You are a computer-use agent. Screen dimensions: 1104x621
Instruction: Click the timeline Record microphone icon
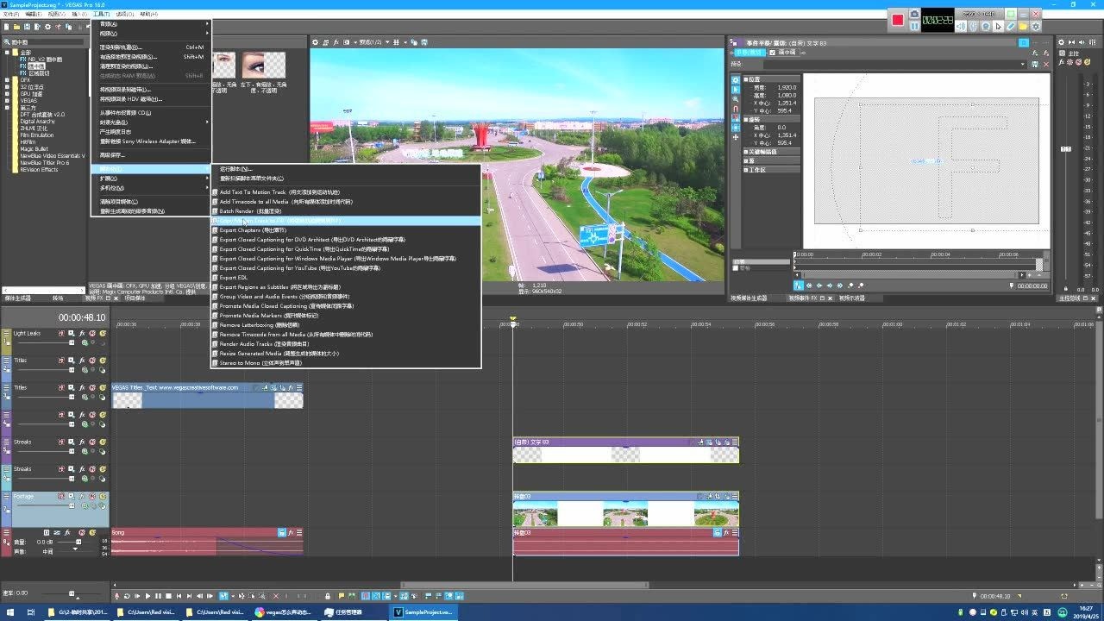tap(116, 596)
